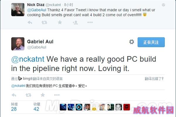Image resolution: width=176 pixels, height=117 pixels.
Task: Favorite Nick Diaz's tweet with star
Action: pos(60,22)
